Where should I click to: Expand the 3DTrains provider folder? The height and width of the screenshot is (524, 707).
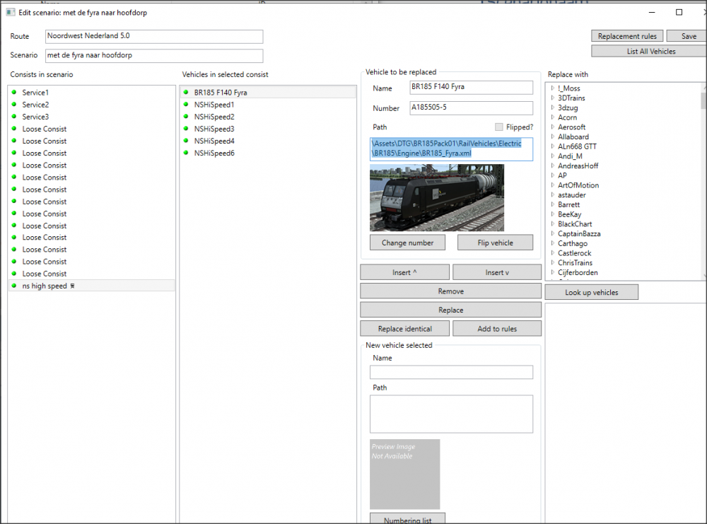coord(552,98)
